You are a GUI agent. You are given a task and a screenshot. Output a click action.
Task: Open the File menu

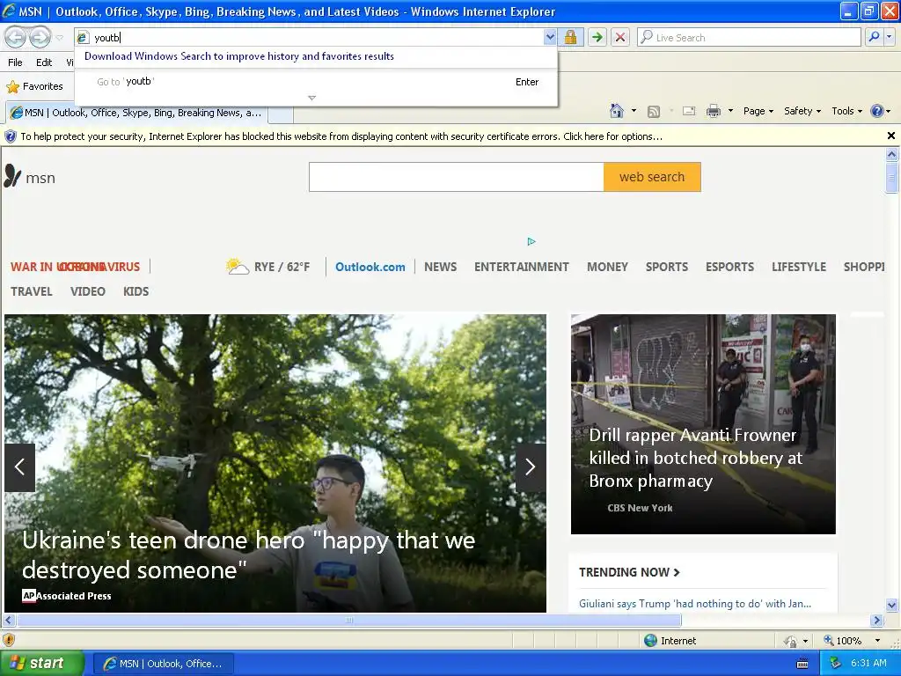tap(16, 62)
